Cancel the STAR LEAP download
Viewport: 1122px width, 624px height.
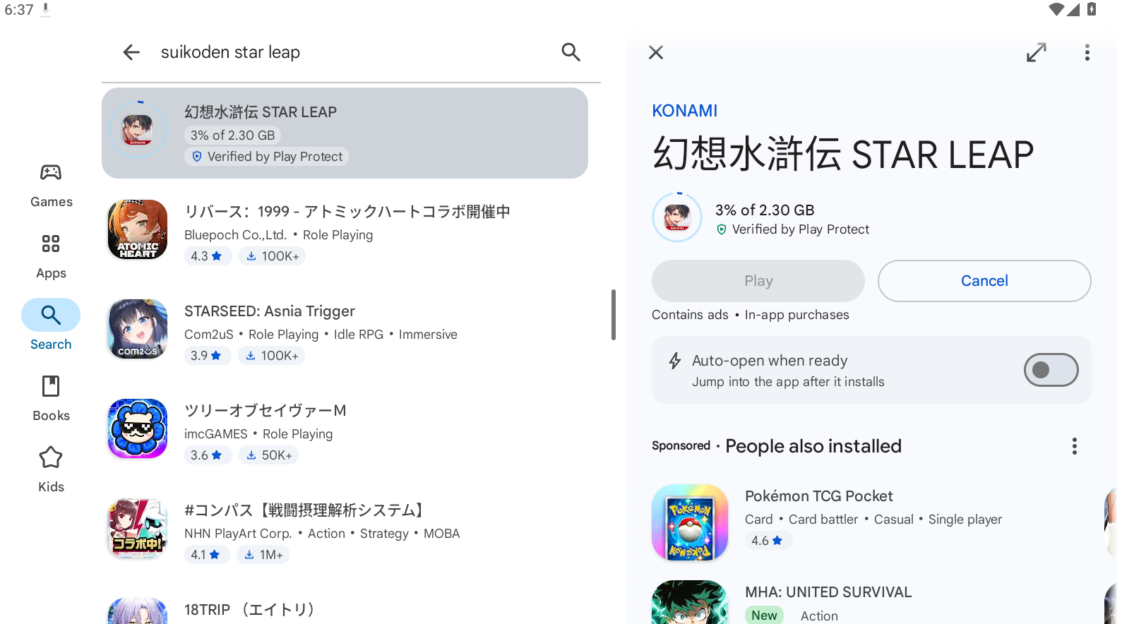coord(984,281)
